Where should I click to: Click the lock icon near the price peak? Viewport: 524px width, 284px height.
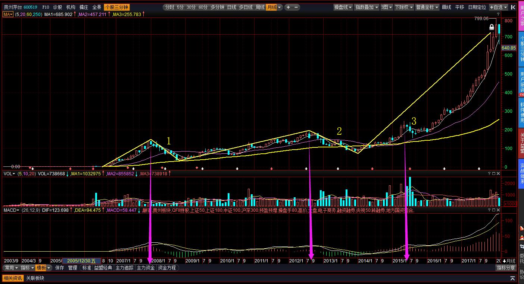coord(492,27)
